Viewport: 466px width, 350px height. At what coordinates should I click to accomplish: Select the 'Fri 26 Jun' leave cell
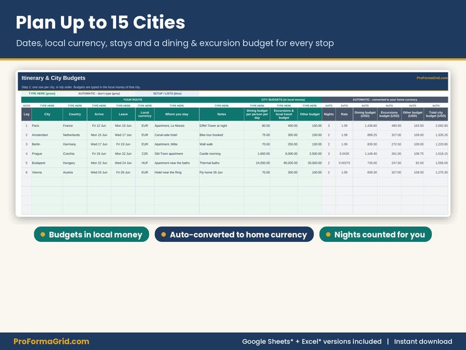tap(123, 173)
